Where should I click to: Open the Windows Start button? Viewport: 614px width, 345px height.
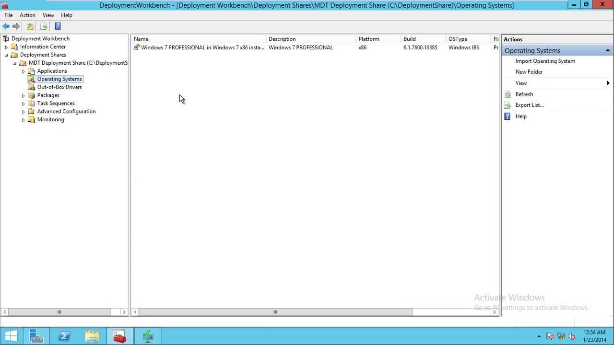pyautogui.click(x=11, y=336)
